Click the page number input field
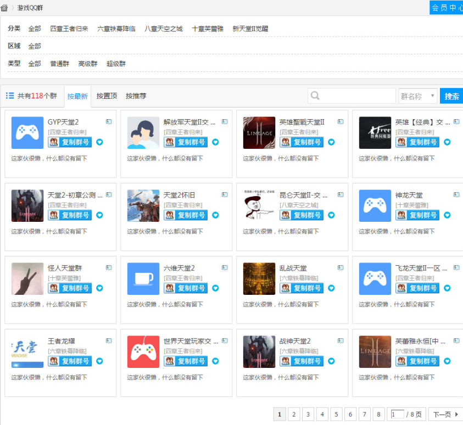Viewport: 463px width, 425px height. tap(397, 415)
